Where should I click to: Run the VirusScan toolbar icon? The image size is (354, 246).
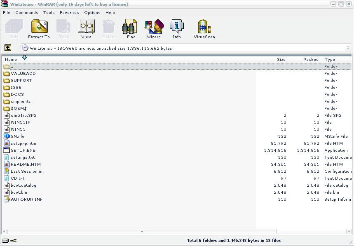(204, 27)
